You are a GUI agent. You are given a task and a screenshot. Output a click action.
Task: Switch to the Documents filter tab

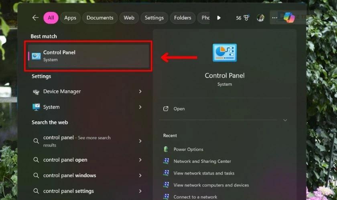coord(100,18)
